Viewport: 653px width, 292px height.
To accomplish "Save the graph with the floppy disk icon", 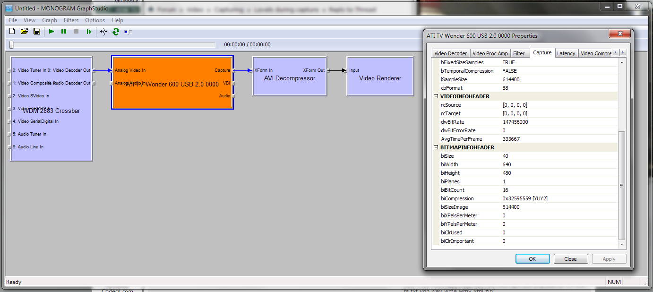I will 36,32.
